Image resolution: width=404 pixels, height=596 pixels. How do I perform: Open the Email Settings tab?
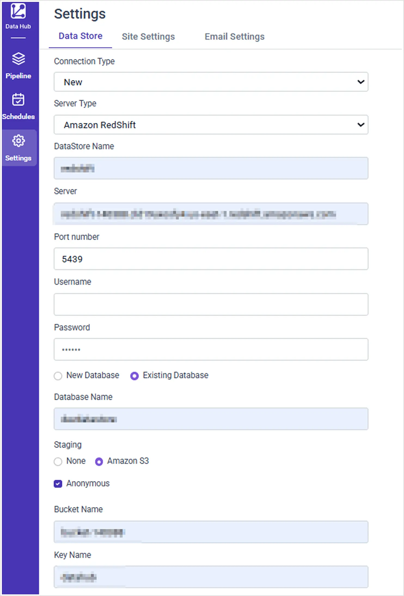(x=234, y=36)
